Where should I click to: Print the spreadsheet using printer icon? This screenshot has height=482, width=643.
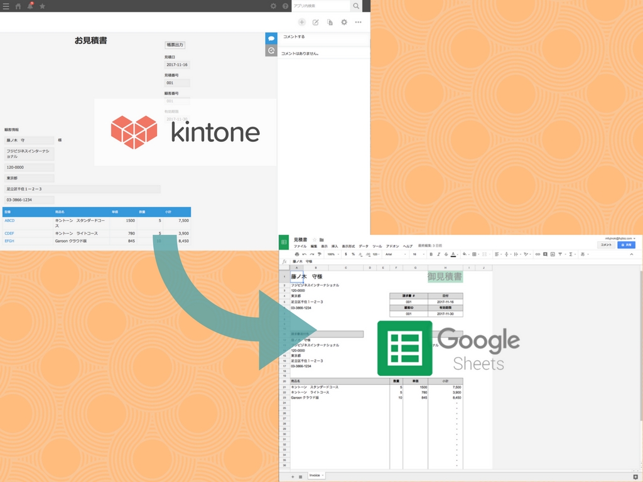tap(296, 254)
